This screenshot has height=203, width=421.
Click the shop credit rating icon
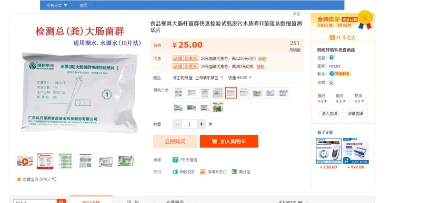332,57
